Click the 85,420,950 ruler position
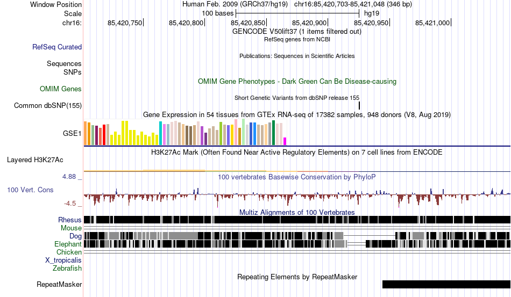This screenshot has height=297, width=511. [372, 23]
